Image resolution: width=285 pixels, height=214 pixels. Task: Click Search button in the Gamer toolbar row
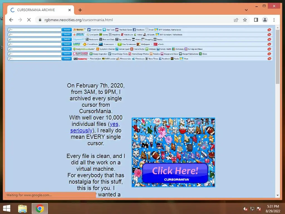coord(67,30)
